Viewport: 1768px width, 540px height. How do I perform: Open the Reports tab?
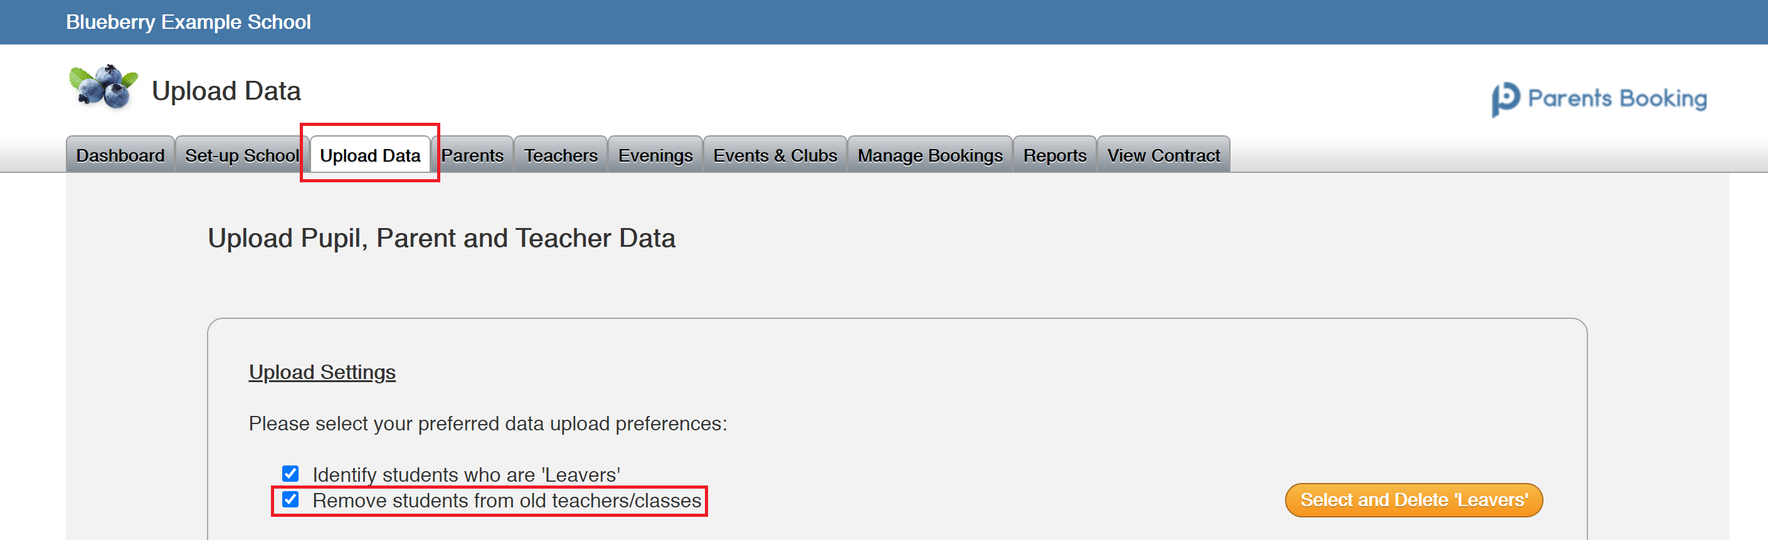1055,155
